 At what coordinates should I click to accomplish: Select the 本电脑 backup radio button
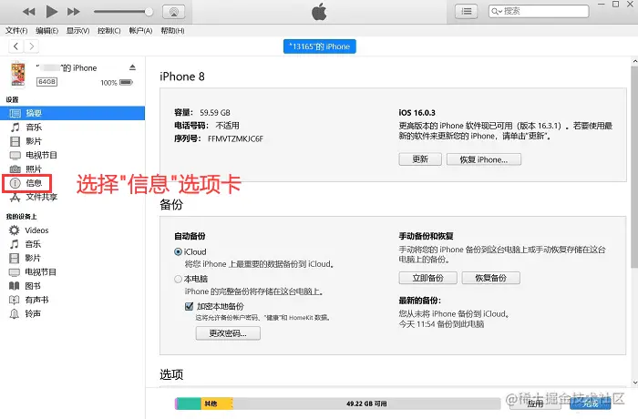[x=178, y=279]
